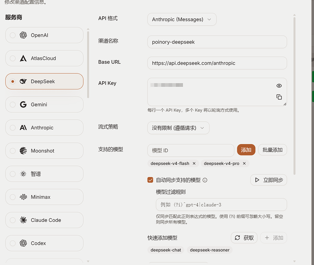This screenshot has height=265, width=314.
Task: Reveal API Key with eye icon
Action: (279, 86)
